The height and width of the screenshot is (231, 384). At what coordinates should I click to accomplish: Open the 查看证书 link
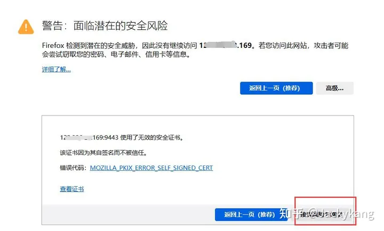(72, 189)
